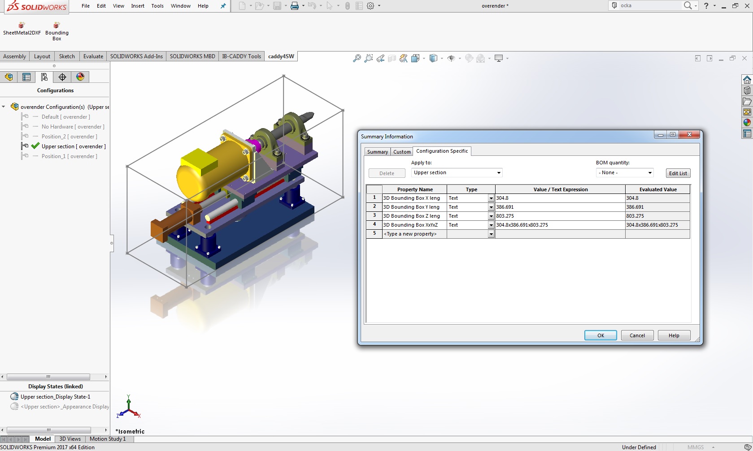
Task: Open the PropertyManager tab icon
Action: [x=26, y=77]
